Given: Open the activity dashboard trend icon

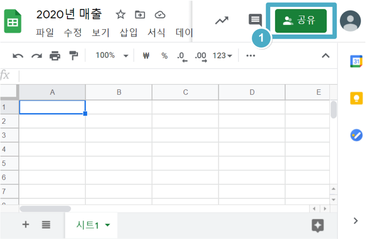Looking at the screenshot, I should coord(221,21).
